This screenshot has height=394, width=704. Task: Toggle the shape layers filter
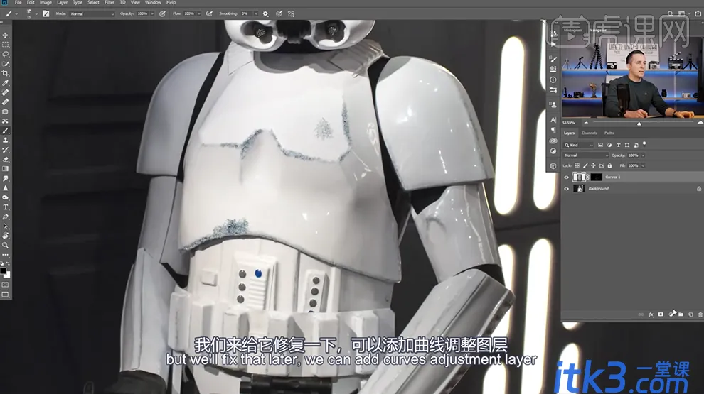(x=627, y=146)
